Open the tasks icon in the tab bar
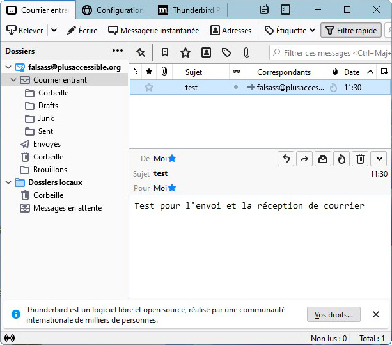This screenshot has width=392, height=345. click(285, 10)
